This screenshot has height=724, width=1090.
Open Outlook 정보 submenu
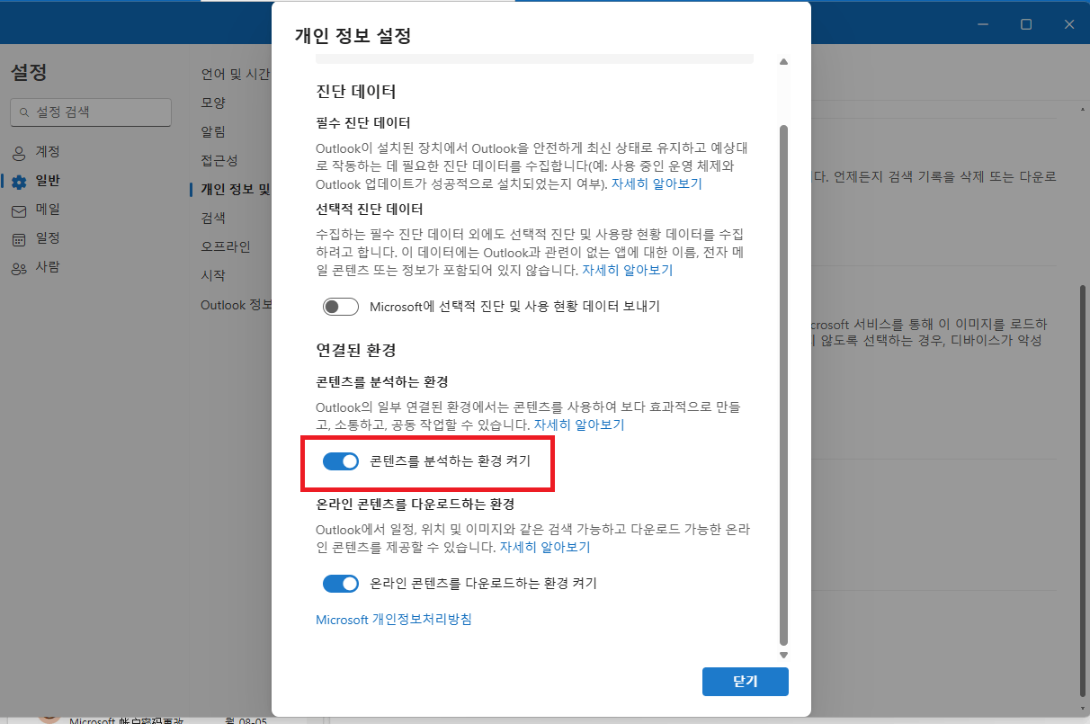[235, 305]
